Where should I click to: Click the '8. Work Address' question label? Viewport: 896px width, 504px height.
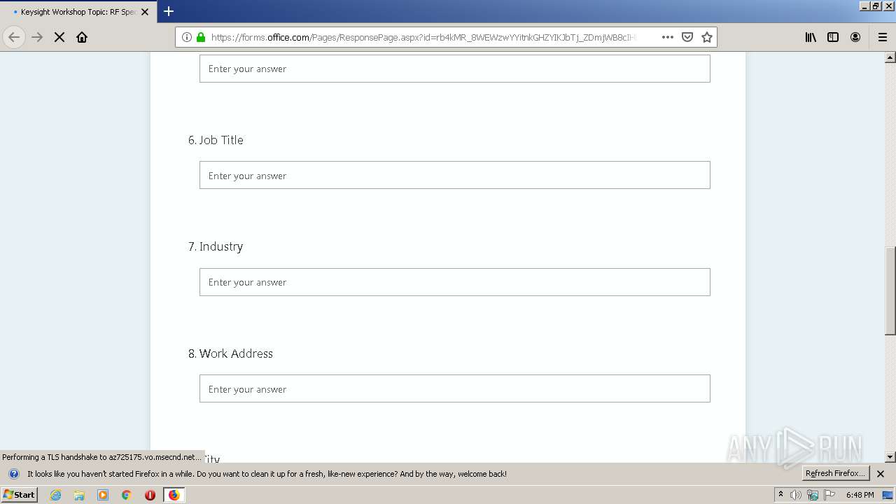[x=230, y=353]
